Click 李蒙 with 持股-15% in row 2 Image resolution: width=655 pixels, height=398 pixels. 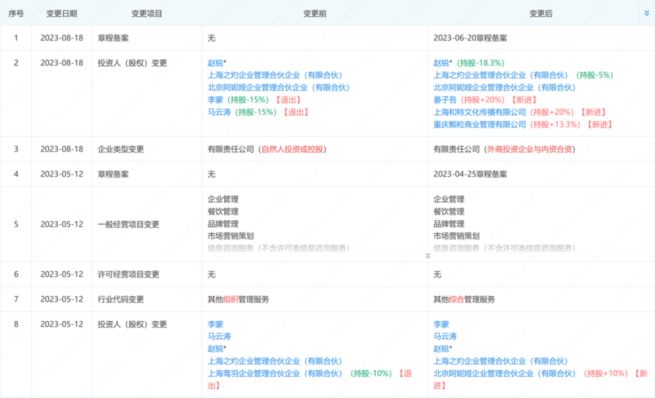(x=215, y=100)
